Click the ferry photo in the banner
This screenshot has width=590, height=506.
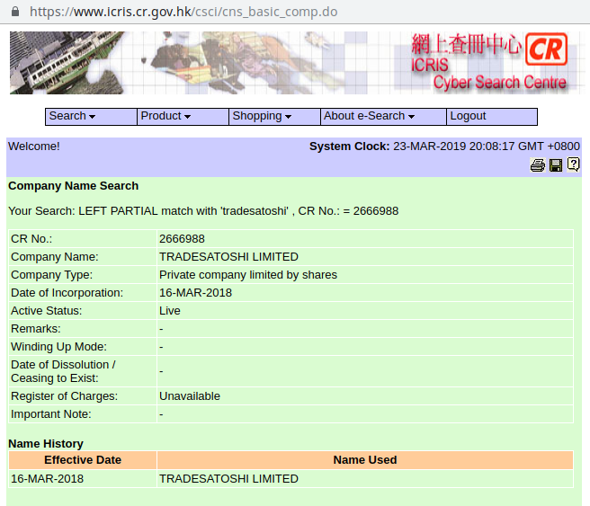click(x=67, y=63)
